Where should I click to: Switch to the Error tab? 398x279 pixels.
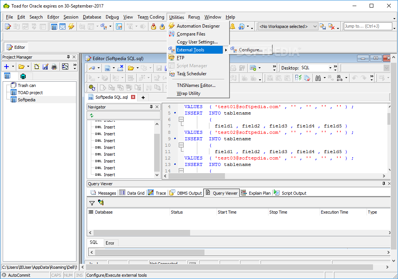(110, 243)
